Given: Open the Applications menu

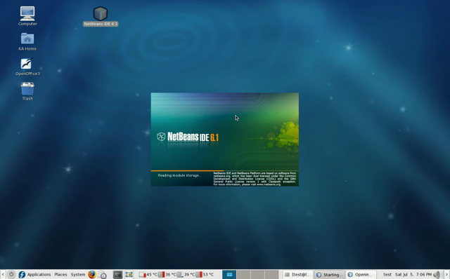Looking at the screenshot, I should [x=39, y=274].
